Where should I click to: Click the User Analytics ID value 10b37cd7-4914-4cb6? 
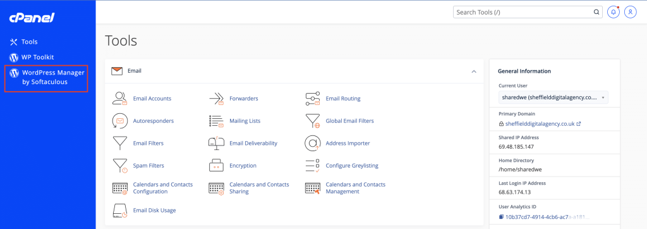[x=547, y=216]
